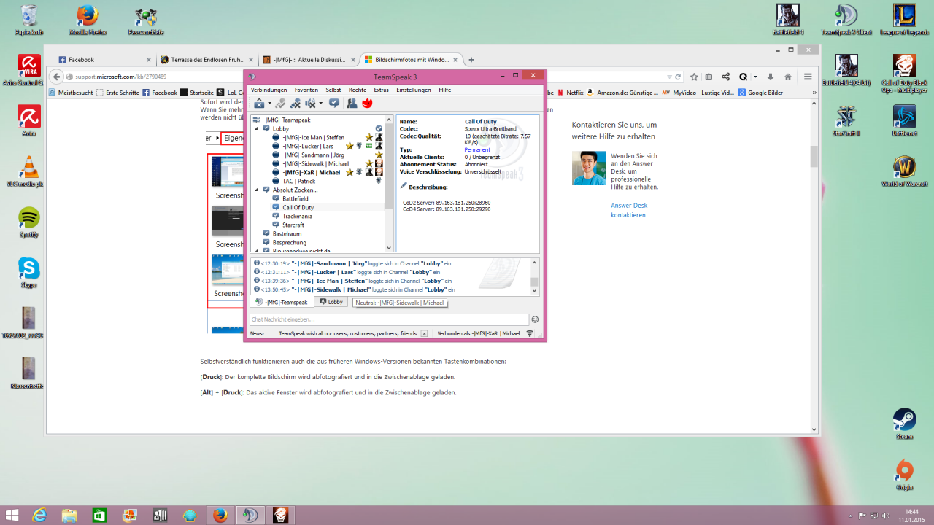The image size is (934, 525).
Task: Toggle away status toolbar icon
Action: (333, 104)
